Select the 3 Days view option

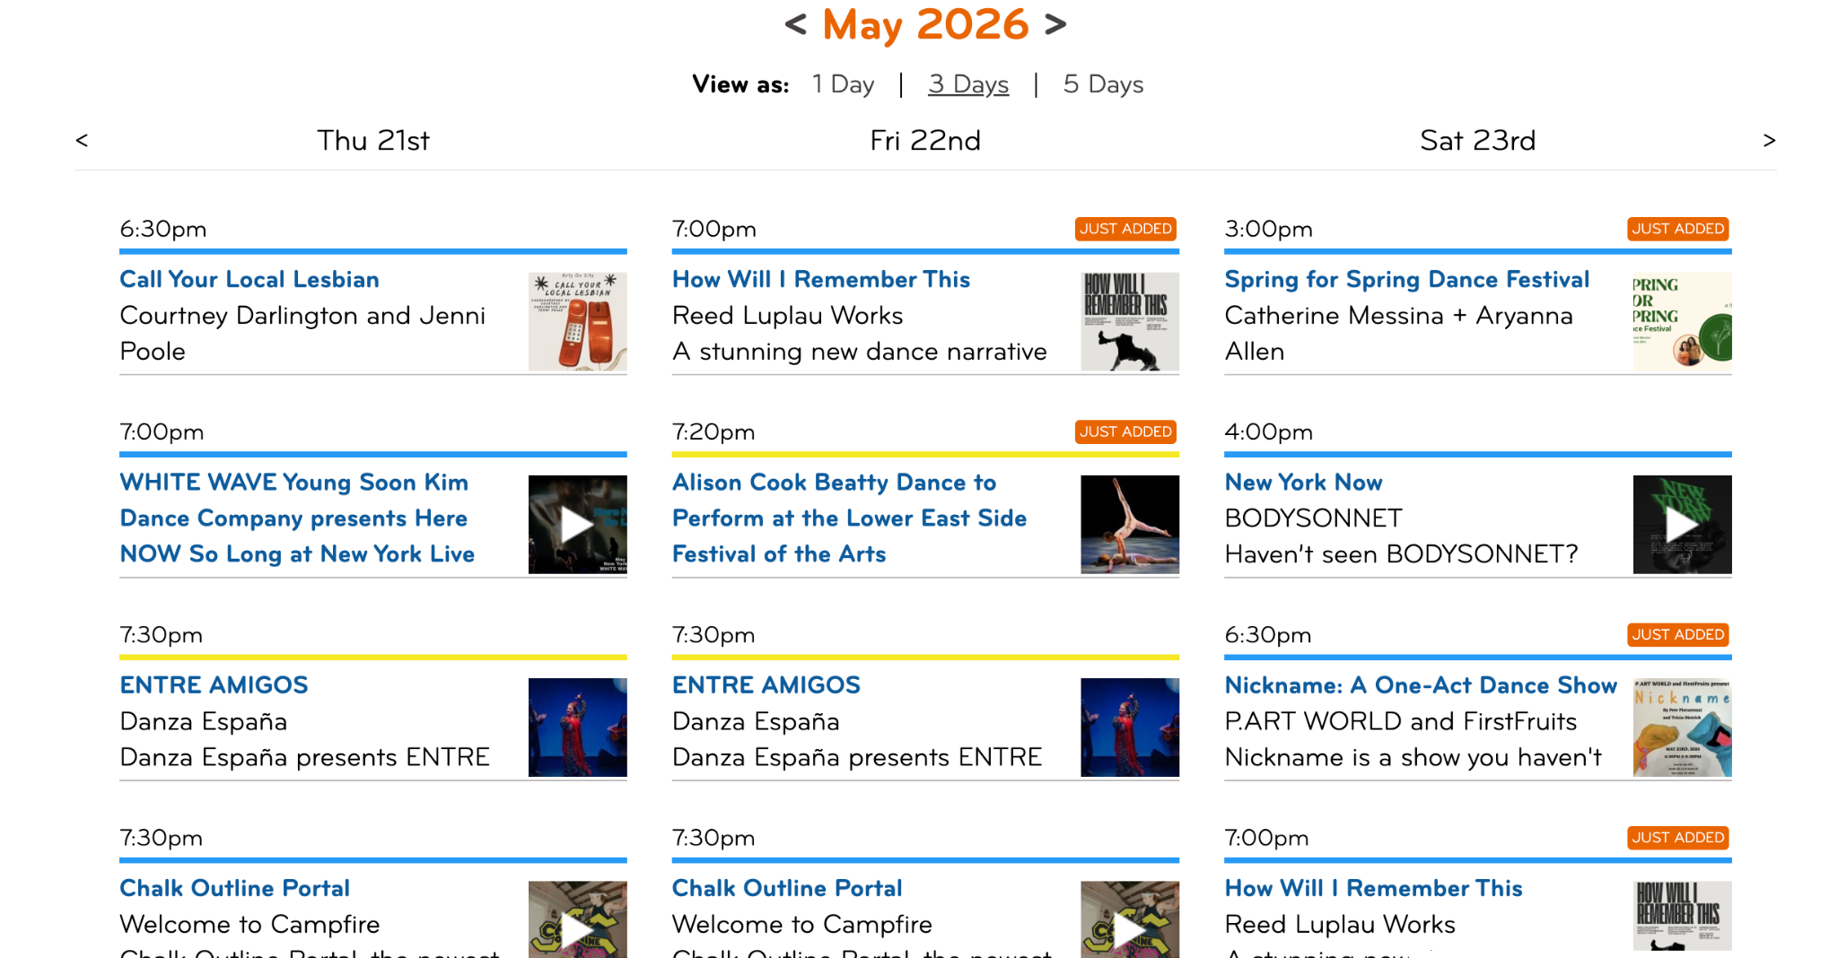(968, 84)
